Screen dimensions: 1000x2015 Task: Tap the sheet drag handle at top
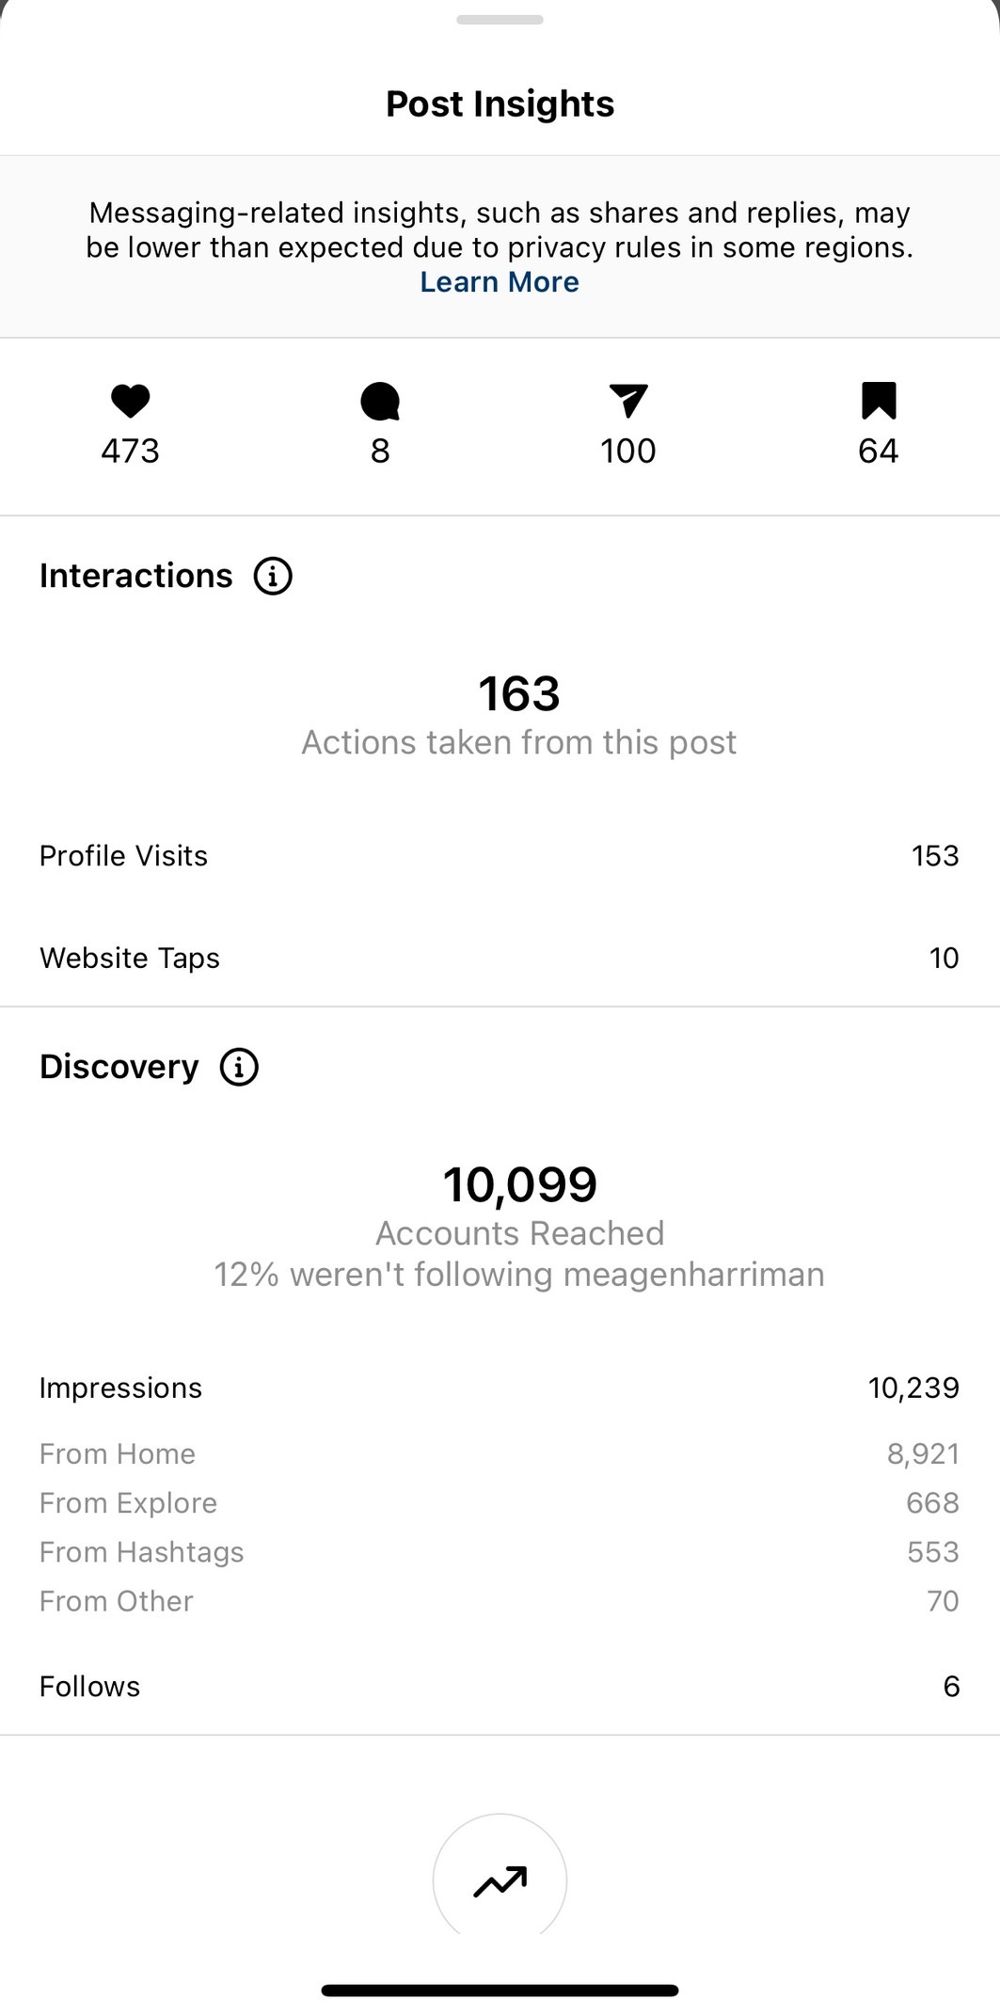pos(500,20)
